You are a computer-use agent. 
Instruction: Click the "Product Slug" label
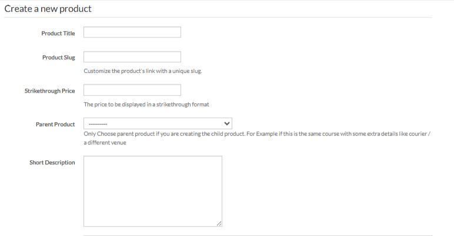click(58, 58)
